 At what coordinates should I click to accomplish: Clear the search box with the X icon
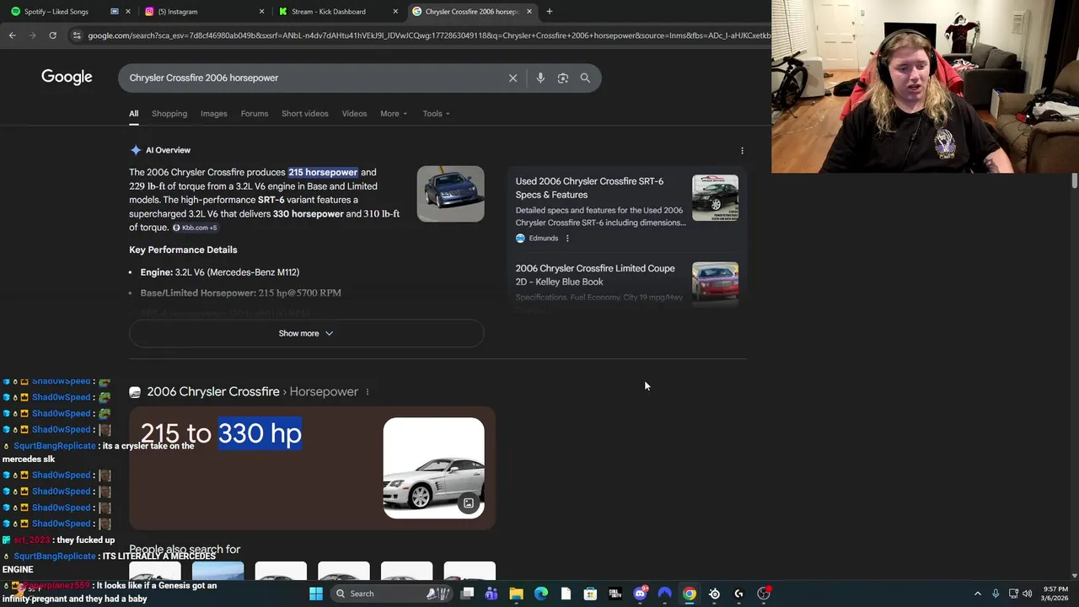[x=513, y=78]
